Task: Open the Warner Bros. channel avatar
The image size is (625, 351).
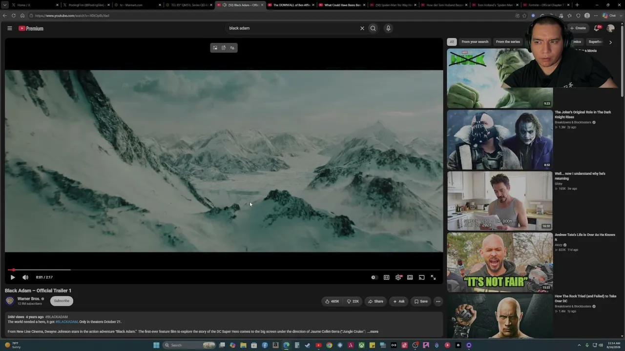Action: (10, 301)
